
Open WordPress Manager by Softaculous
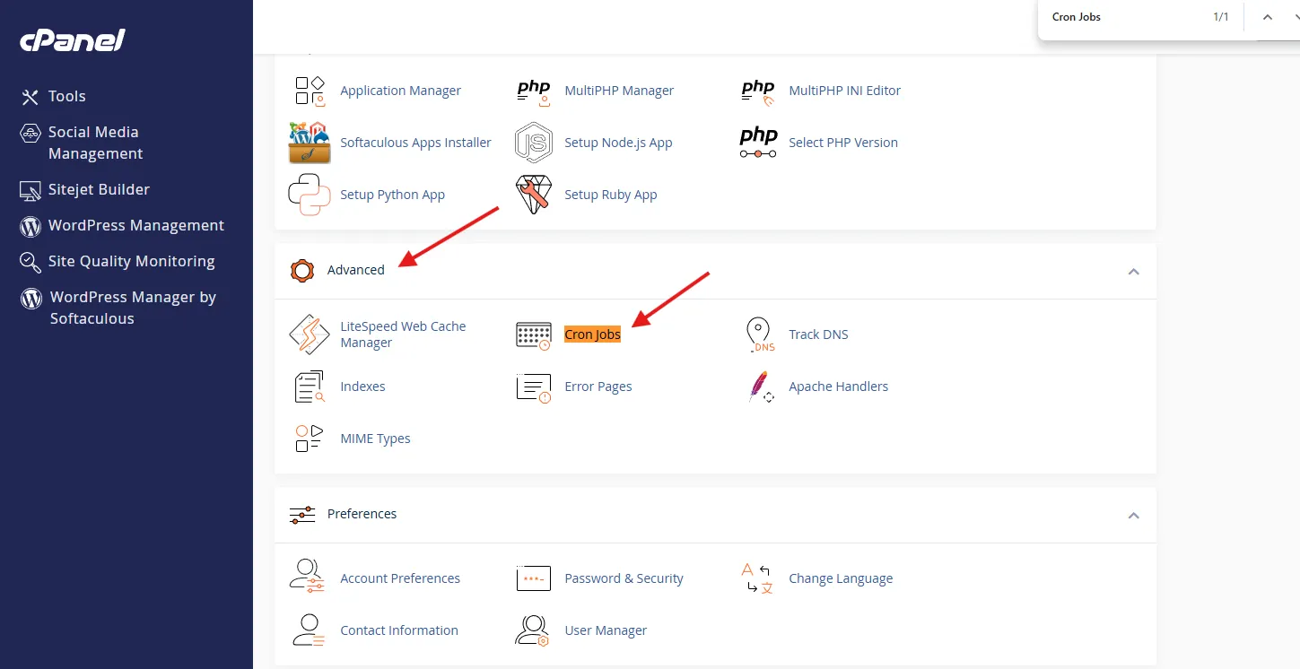(x=133, y=308)
